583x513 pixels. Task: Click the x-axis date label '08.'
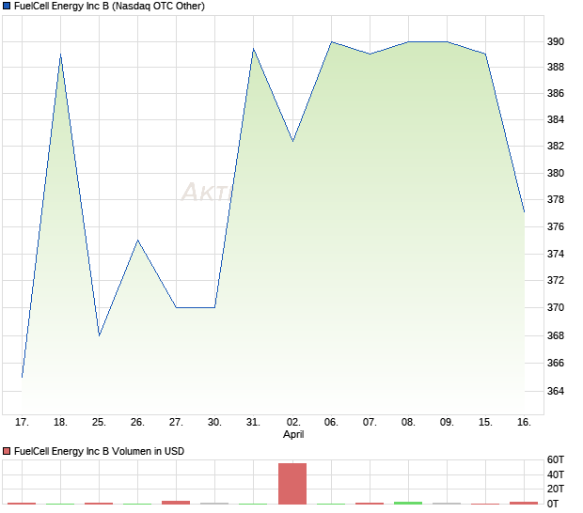pyautogui.click(x=408, y=423)
